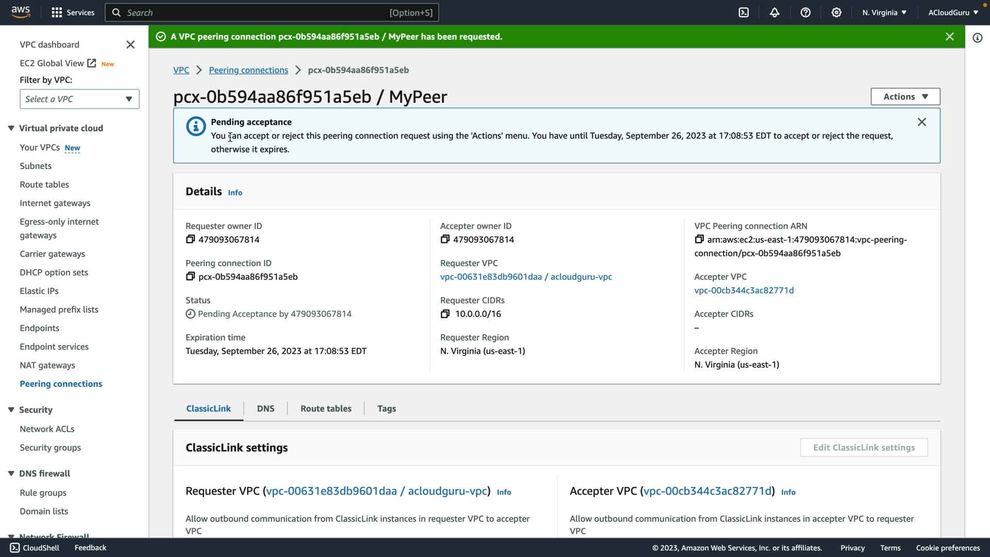Open the Select a VPC filter dropdown
This screenshot has height=557, width=990.
79,99
